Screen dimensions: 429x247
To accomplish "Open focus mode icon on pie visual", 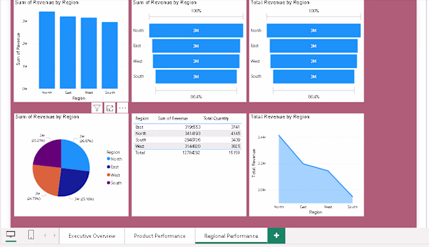I will coord(110,108).
